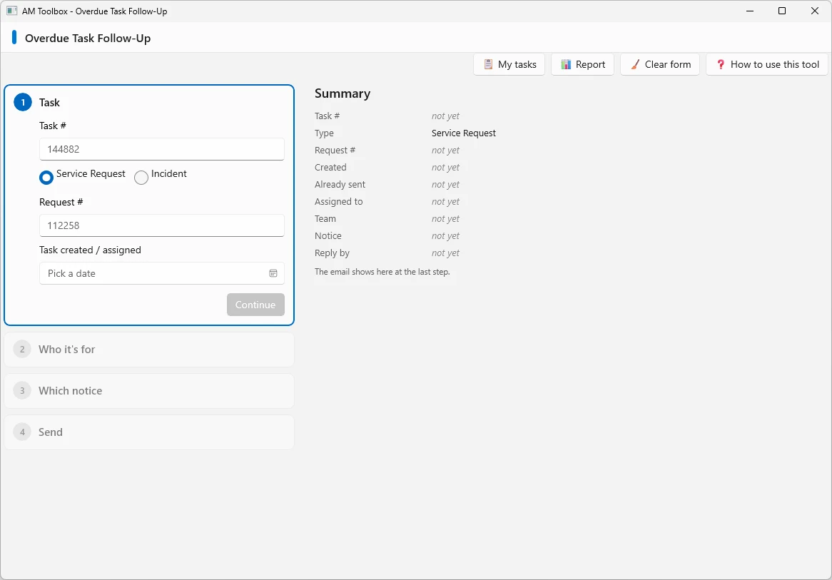832x580 pixels.
Task: Click the step 2 number badge
Action: tap(22, 349)
